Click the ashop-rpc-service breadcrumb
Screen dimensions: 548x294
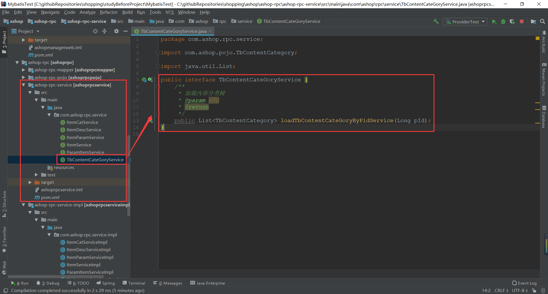coord(86,21)
